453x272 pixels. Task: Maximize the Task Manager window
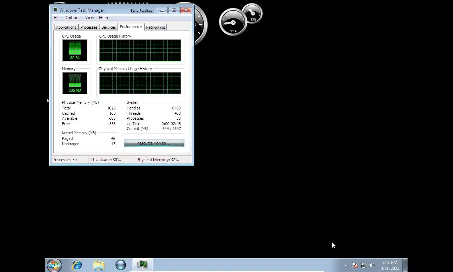coord(174,10)
